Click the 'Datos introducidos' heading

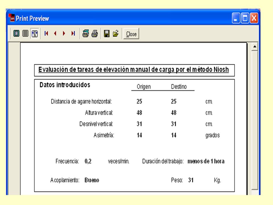pos(65,85)
